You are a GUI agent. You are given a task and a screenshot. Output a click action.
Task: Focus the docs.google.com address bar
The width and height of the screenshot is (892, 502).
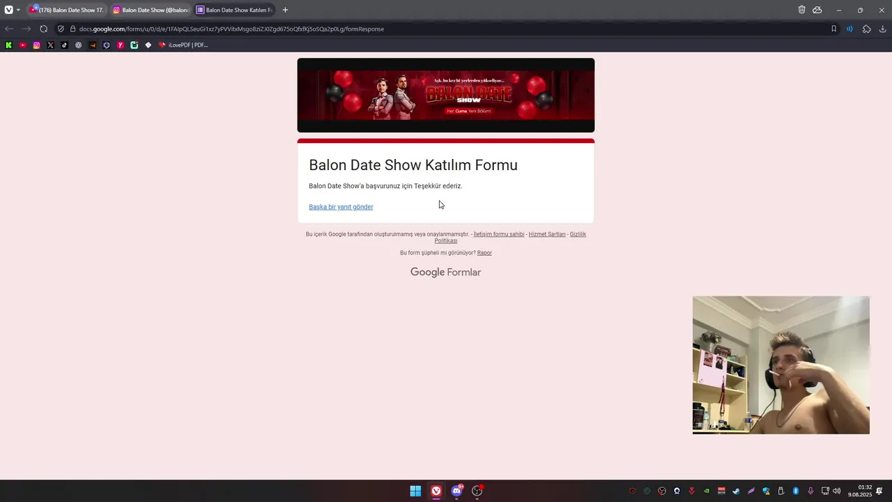tap(446, 29)
